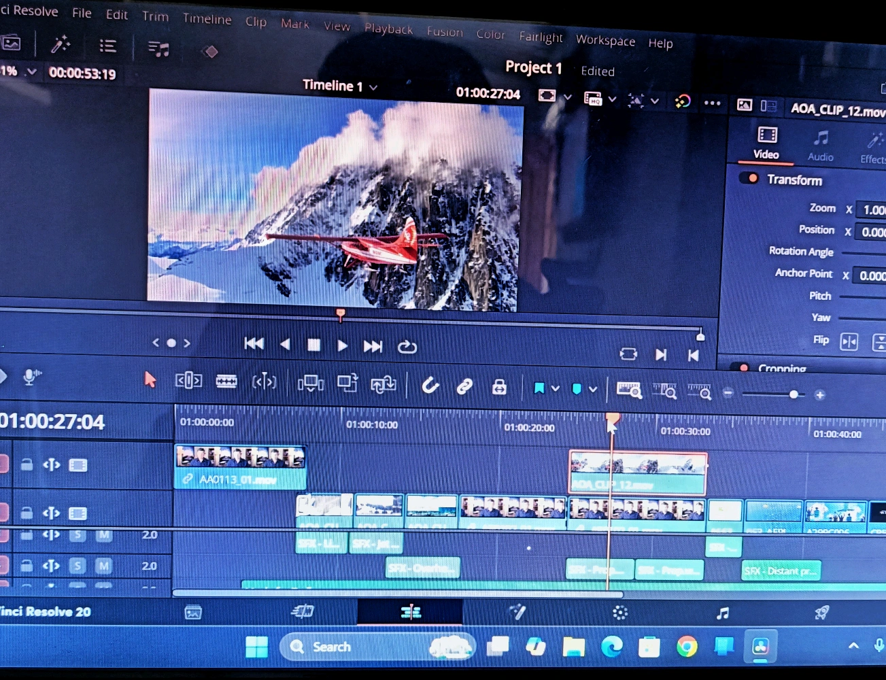Mute audio track with M button

(x=103, y=566)
